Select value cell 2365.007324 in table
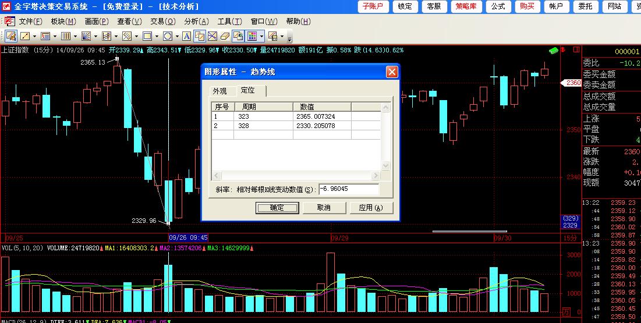The image size is (641, 323). point(322,116)
